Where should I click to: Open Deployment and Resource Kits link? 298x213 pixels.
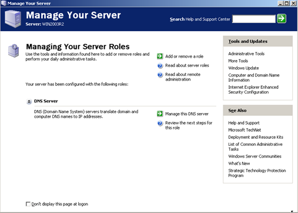[256, 137]
